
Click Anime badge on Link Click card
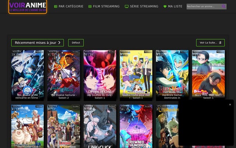[x=112, y=106]
